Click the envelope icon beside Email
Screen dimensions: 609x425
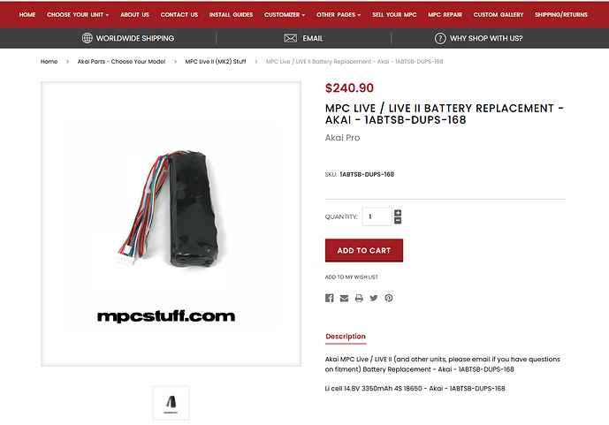290,38
